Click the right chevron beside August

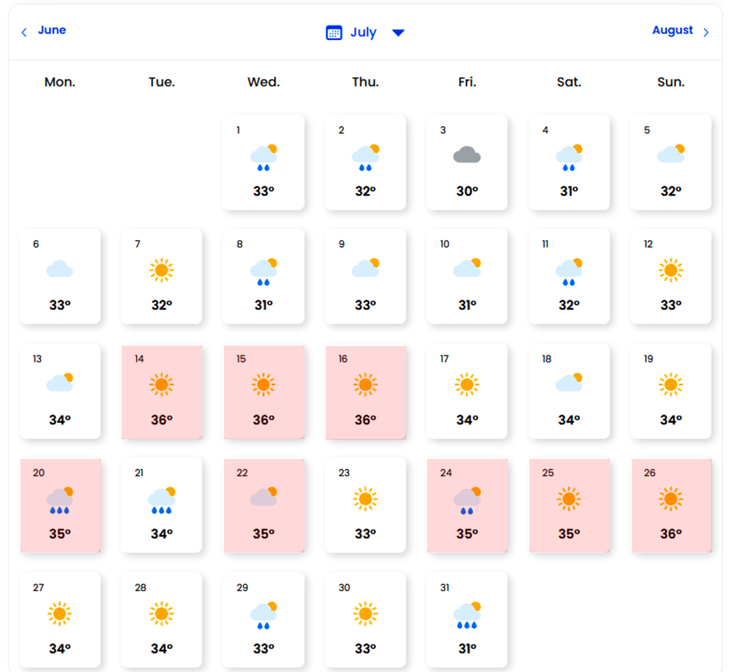pyautogui.click(x=706, y=32)
